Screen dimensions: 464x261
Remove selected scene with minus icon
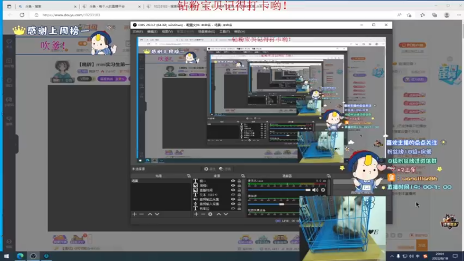[x=142, y=214]
